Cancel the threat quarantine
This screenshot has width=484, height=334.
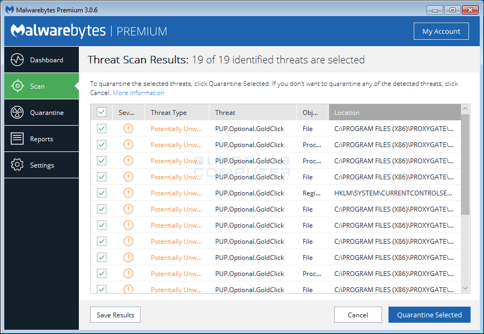pyautogui.click(x=358, y=315)
